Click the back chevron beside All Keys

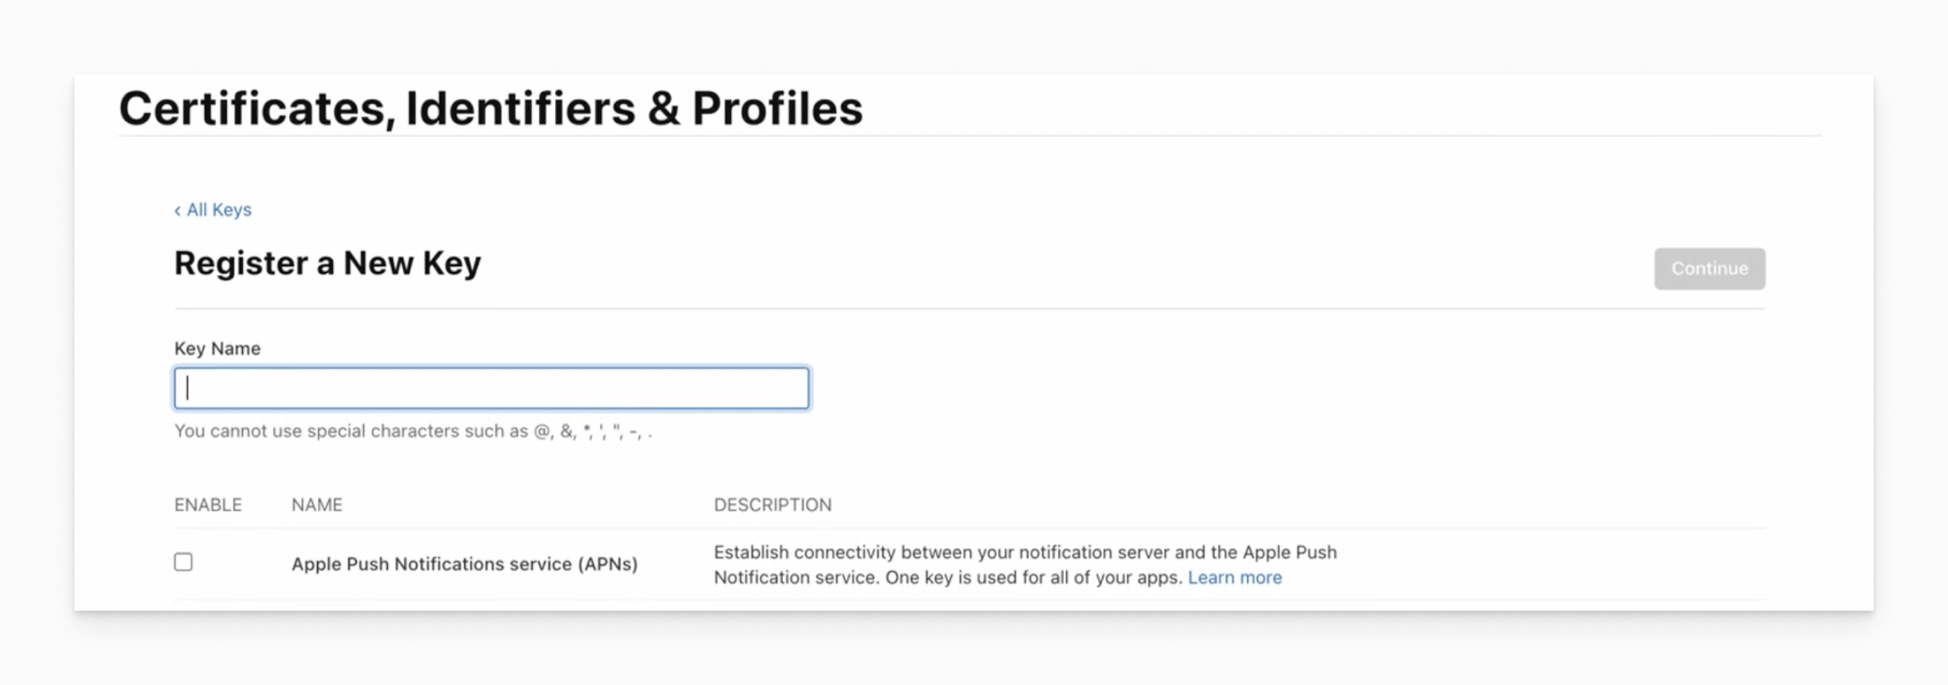(178, 211)
